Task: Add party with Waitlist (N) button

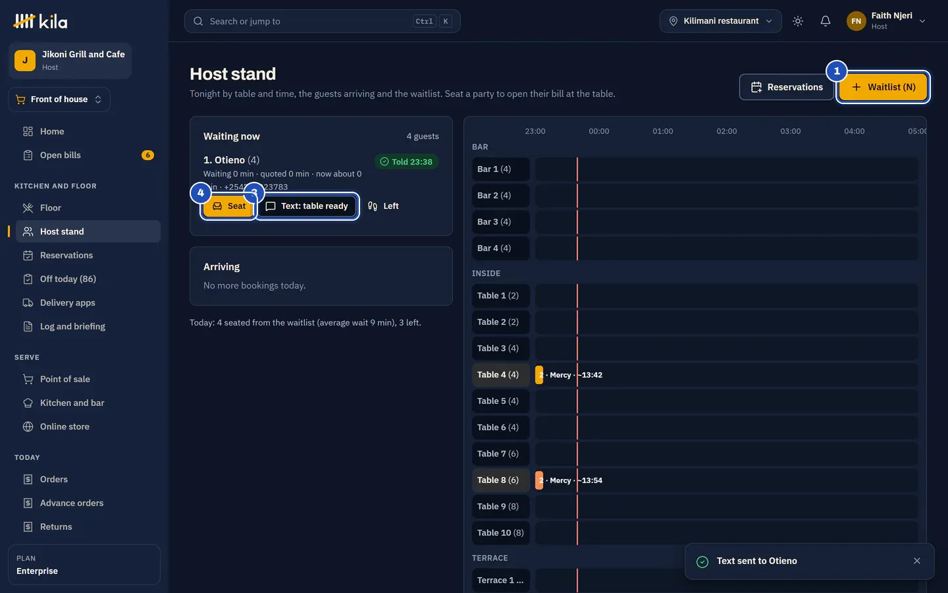Action: [883, 87]
